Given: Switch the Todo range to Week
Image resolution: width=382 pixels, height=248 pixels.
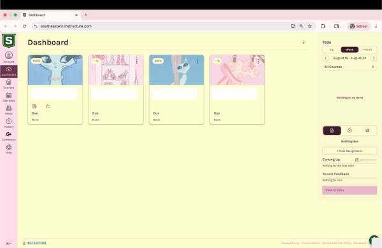Looking at the screenshot, I should pyautogui.click(x=350, y=50).
